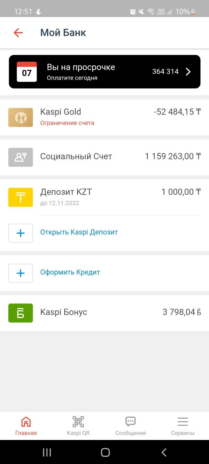Image resolution: width=209 pixels, height=464 pixels.
Task: Tap the green Kaspi Бонус icon
Action: point(21,313)
